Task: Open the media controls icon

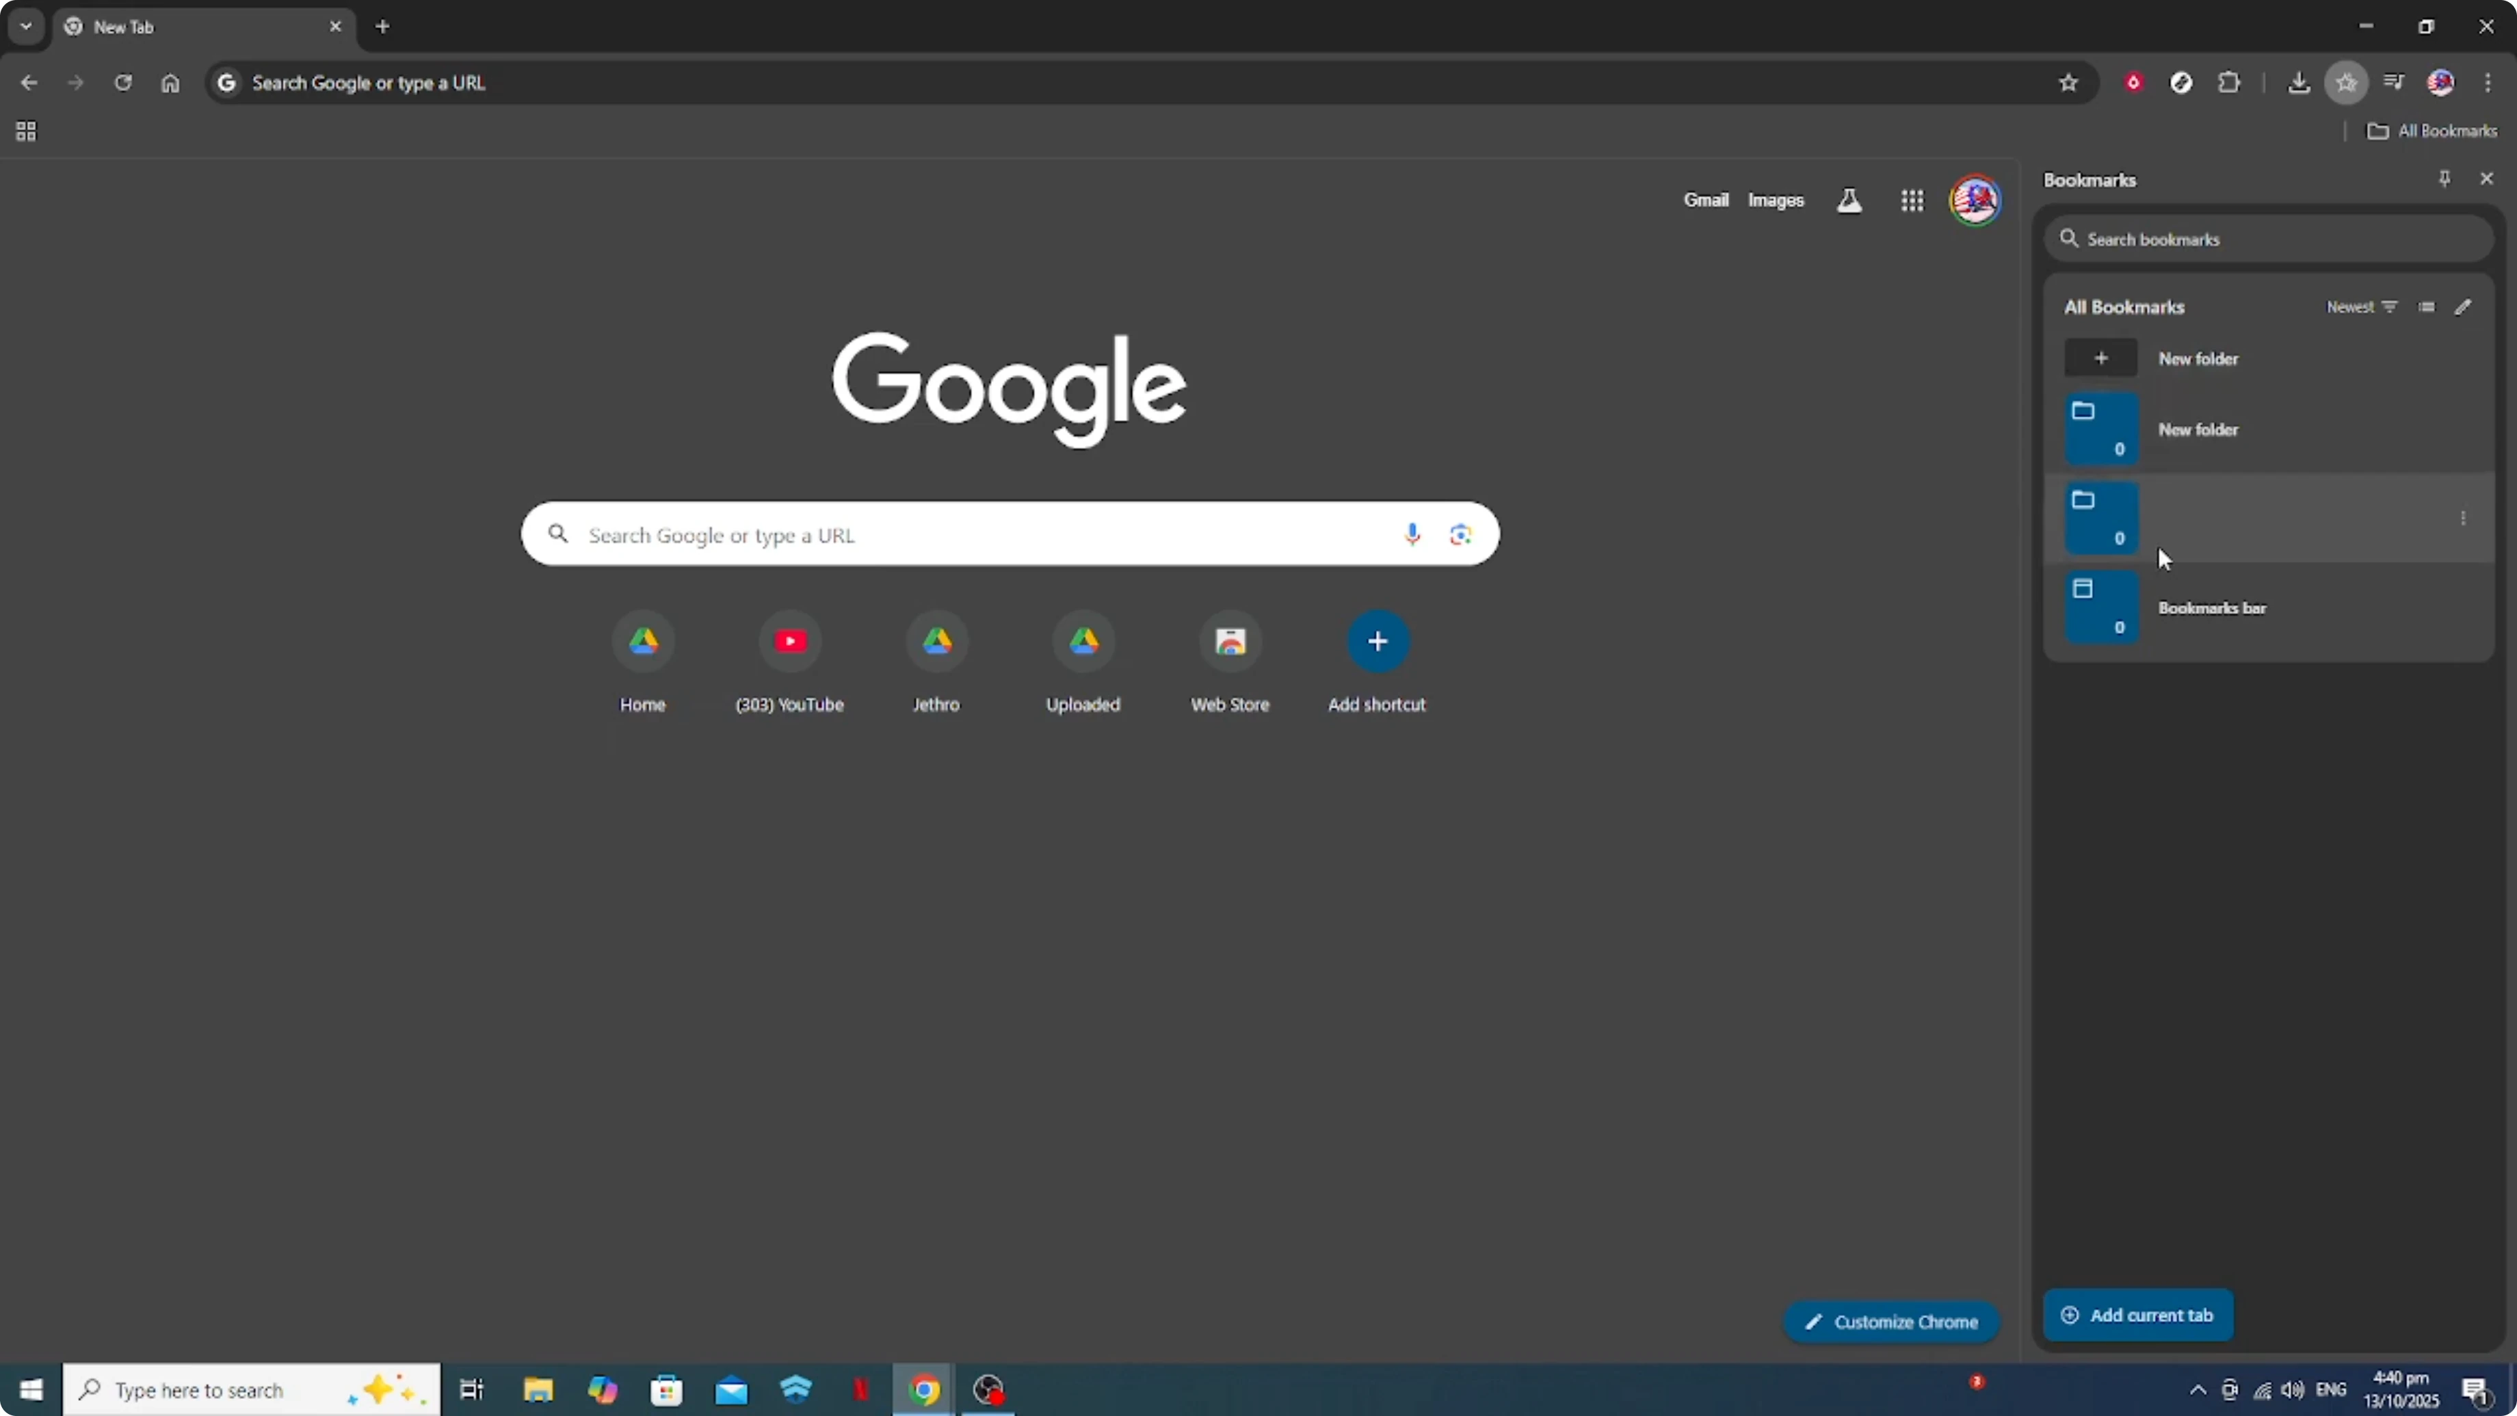Action: 2394,83
